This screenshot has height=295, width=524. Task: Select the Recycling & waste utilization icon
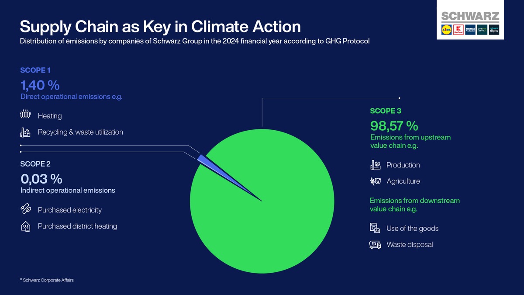[x=26, y=132]
